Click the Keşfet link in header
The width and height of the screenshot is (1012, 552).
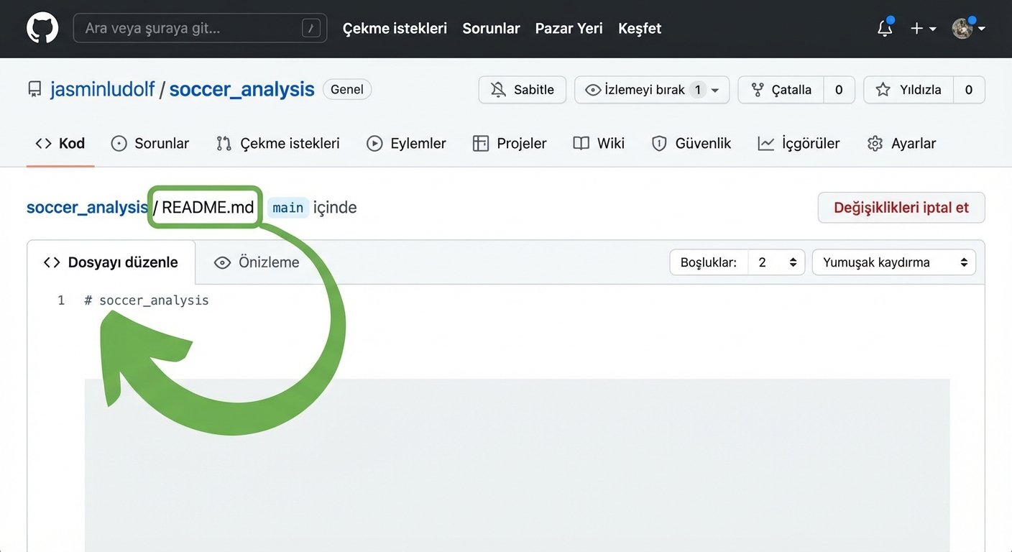coord(639,29)
